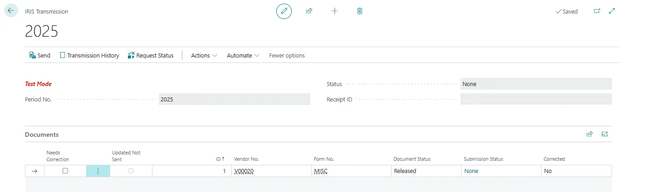Click the plus icon to create new
Image resolution: width=646 pixels, height=192 pixels.
(x=335, y=11)
